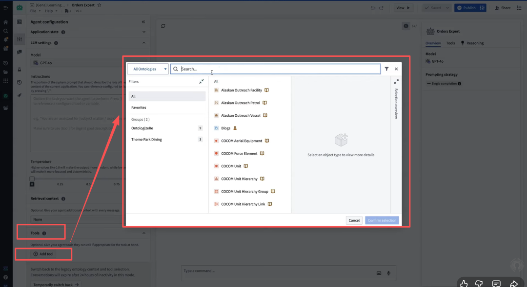Open the filter funnel icon beside search
This screenshot has height=287, width=527.
[386, 69]
